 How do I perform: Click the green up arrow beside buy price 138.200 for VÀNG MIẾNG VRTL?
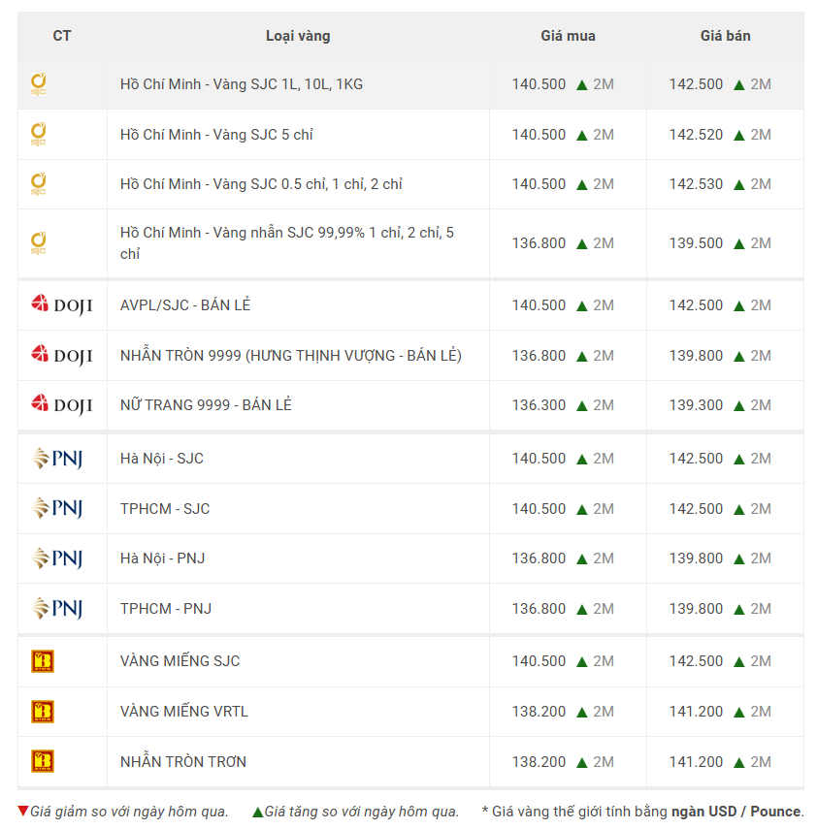coord(582,712)
